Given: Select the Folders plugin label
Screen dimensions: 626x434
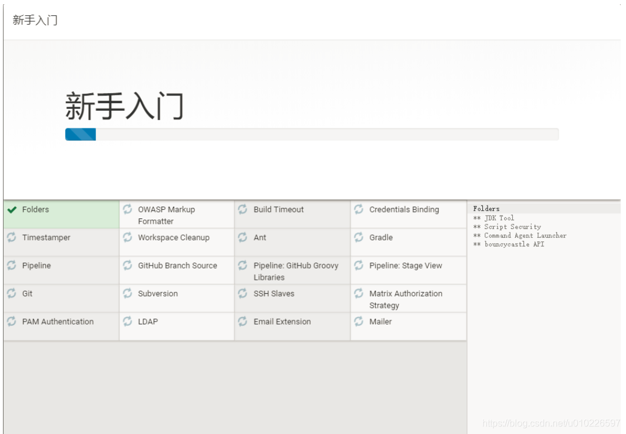Looking at the screenshot, I should [x=35, y=210].
